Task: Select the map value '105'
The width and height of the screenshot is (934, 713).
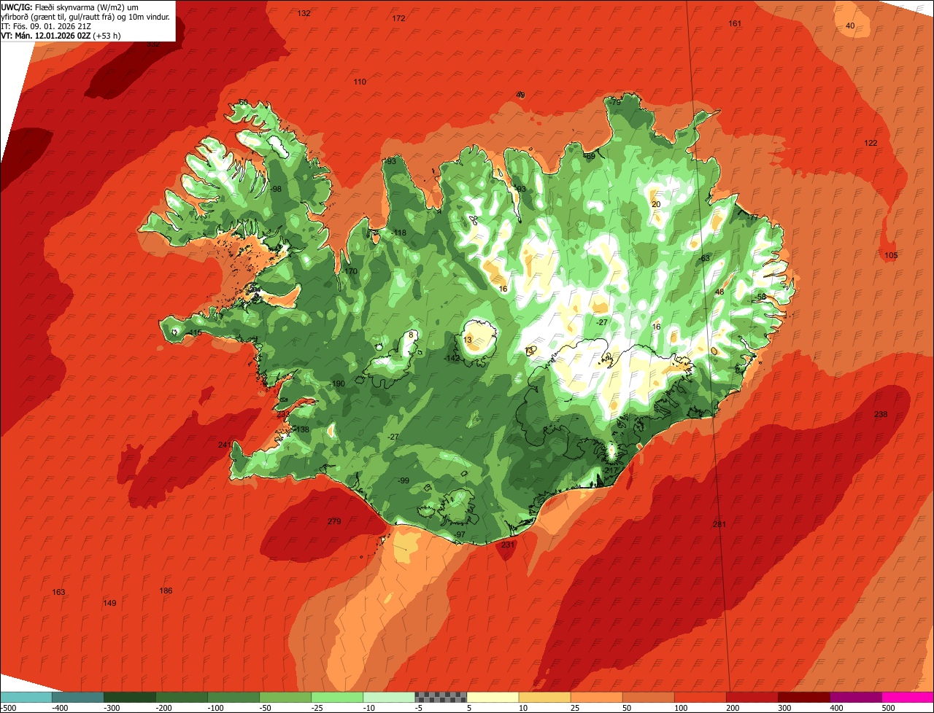Action: click(891, 255)
